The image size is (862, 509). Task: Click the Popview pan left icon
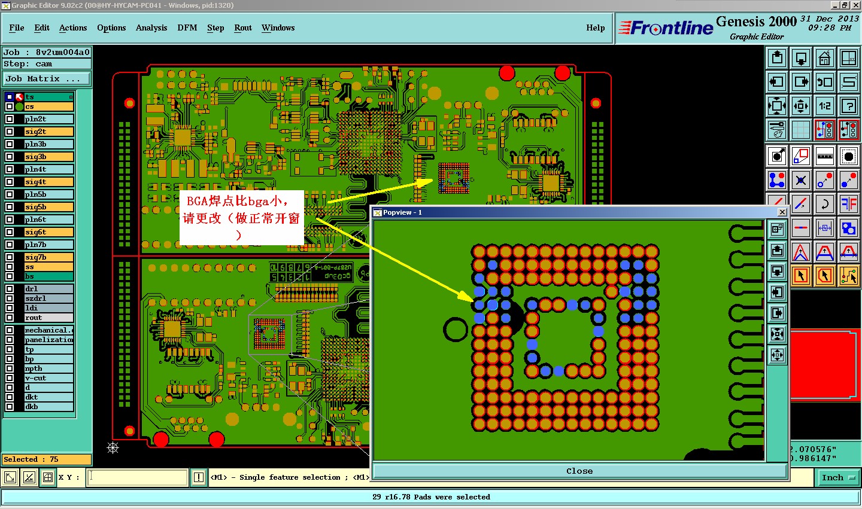tap(777, 292)
